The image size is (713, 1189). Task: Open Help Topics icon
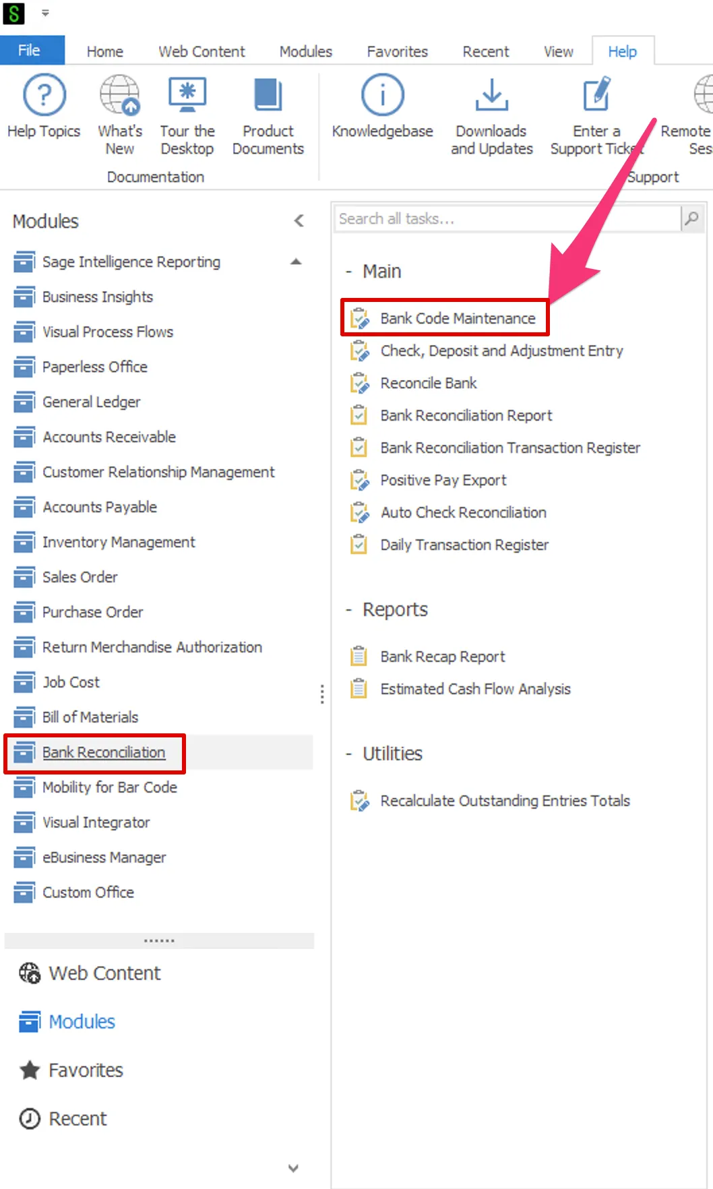coord(44,95)
